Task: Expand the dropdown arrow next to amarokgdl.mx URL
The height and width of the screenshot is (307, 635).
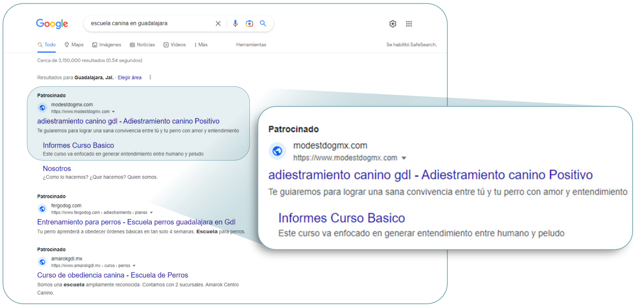Action: [134, 266]
